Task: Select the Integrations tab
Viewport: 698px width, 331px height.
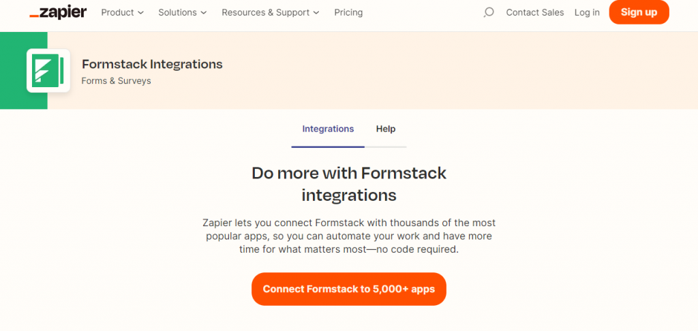Action: tap(328, 129)
